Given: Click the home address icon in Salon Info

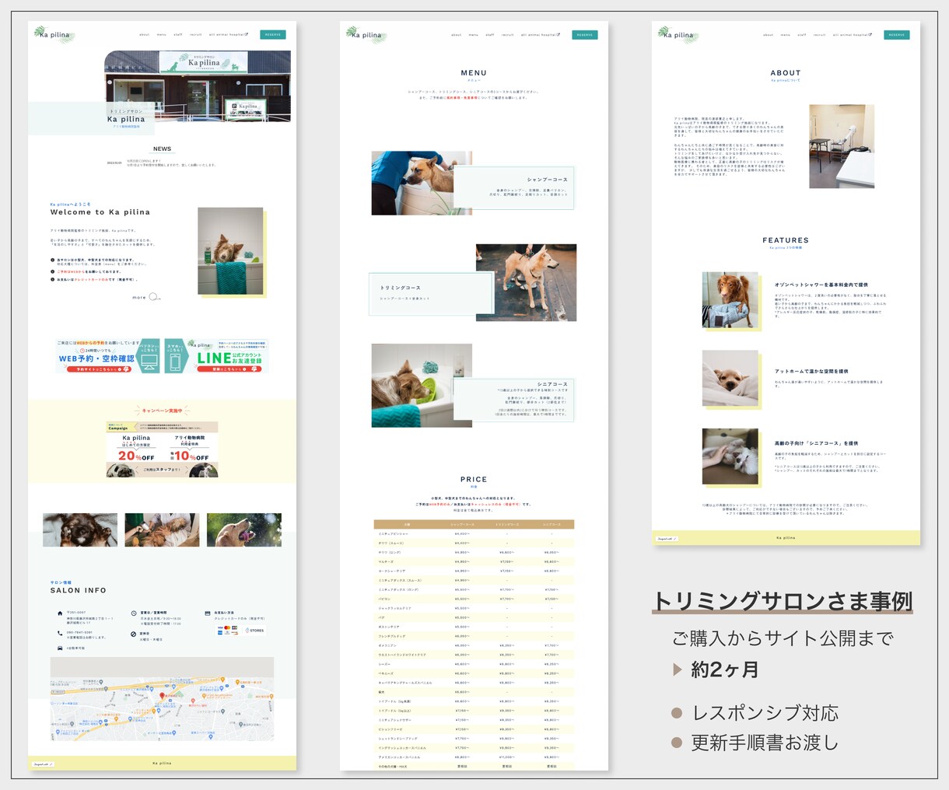Looking at the screenshot, I should 60,613.
